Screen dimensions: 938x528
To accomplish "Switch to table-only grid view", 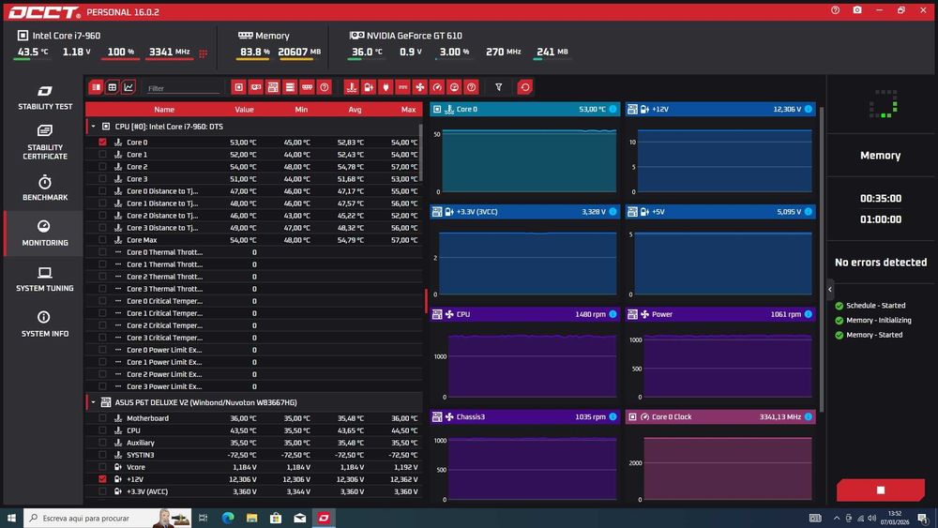I will pos(112,87).
